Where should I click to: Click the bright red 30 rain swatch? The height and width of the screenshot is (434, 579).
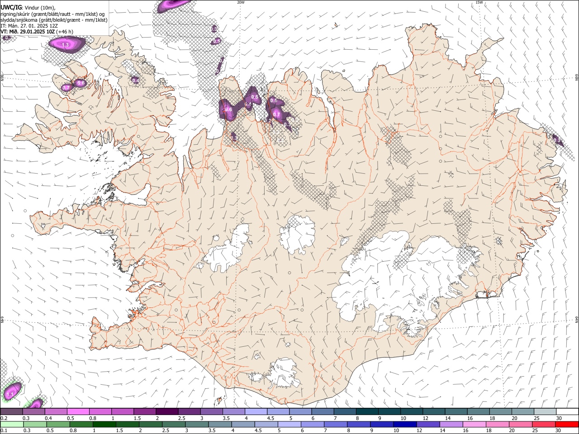567,424
